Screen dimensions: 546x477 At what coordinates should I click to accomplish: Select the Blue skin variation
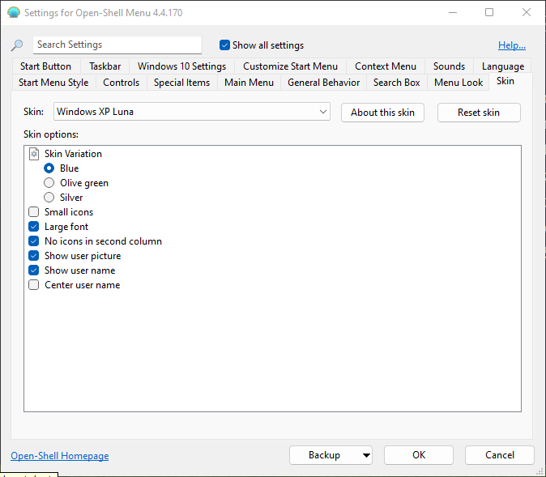point(49,168)
